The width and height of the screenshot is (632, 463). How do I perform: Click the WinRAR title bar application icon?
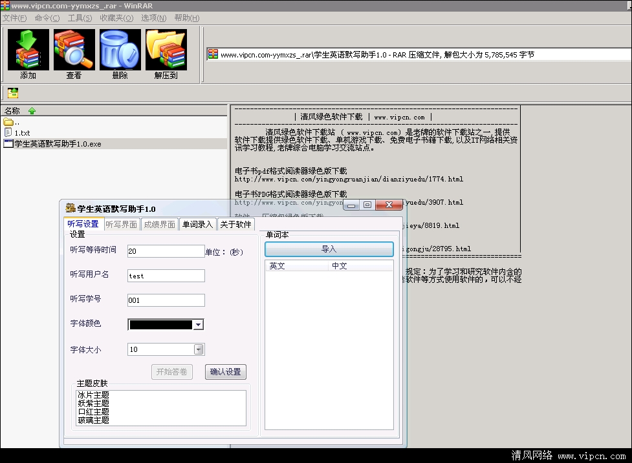[x=5, y=6]
